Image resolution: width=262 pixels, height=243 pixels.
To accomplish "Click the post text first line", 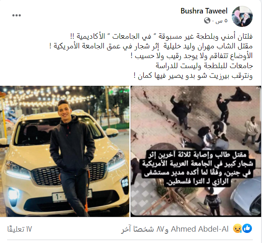I will (161, 36).
